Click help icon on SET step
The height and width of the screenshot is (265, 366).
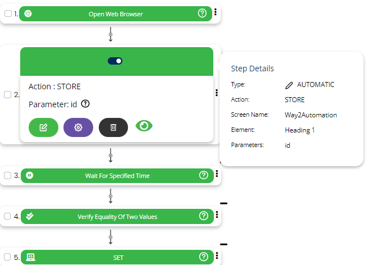pyautogui.click(x=203, y=257)
